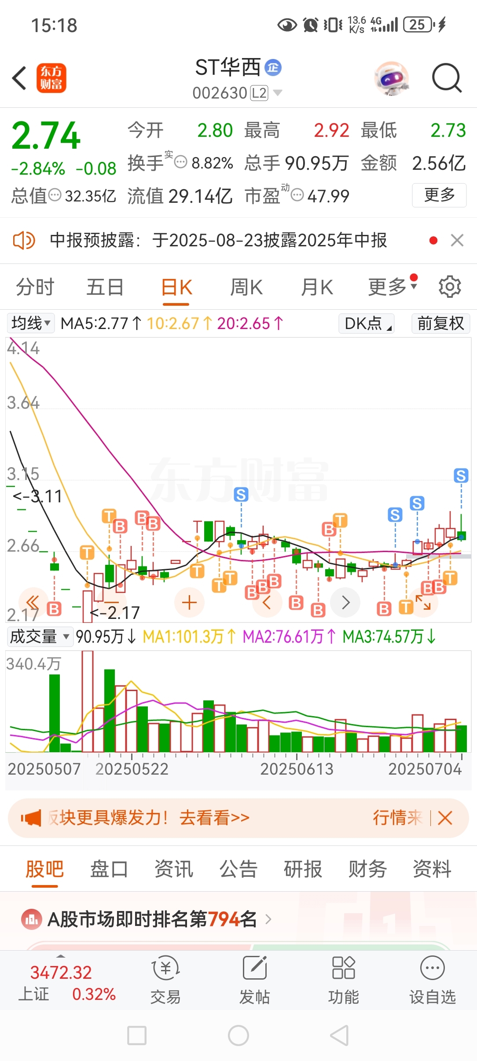Close the promo banner with X
The width and height of the screenshot is (477, 1061).
(x=445, y=818)
